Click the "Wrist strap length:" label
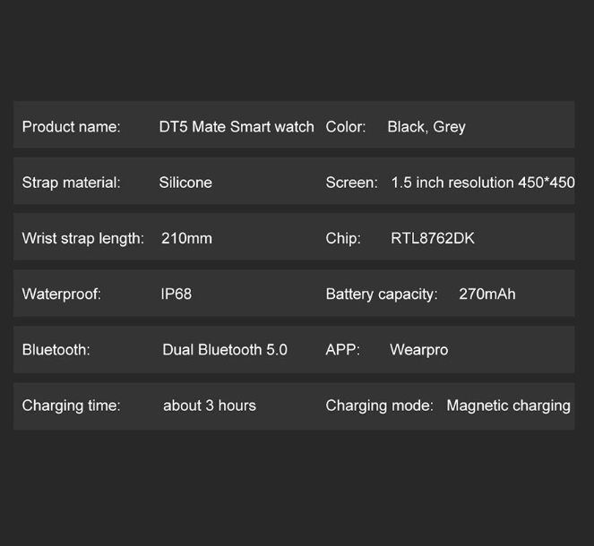The width and height of the screenshot is (594, 546). (x=82, y=238)
